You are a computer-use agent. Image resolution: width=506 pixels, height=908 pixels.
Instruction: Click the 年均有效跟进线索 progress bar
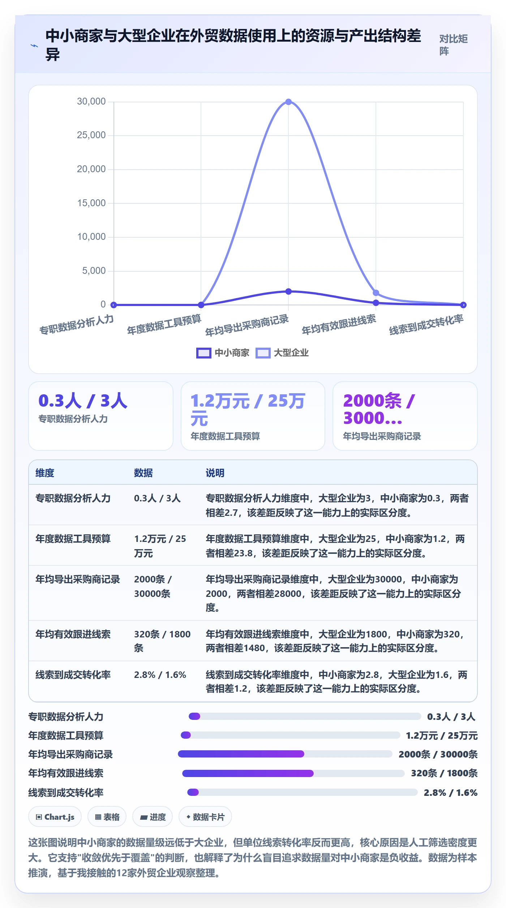tap(293, 773)
